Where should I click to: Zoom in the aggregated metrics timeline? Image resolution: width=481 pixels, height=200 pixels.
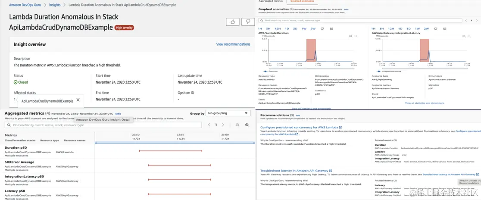[247, 125]
